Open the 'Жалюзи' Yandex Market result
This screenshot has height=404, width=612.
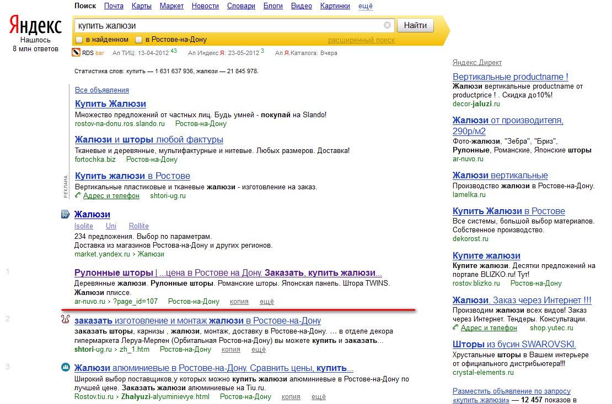click(92, 214)
